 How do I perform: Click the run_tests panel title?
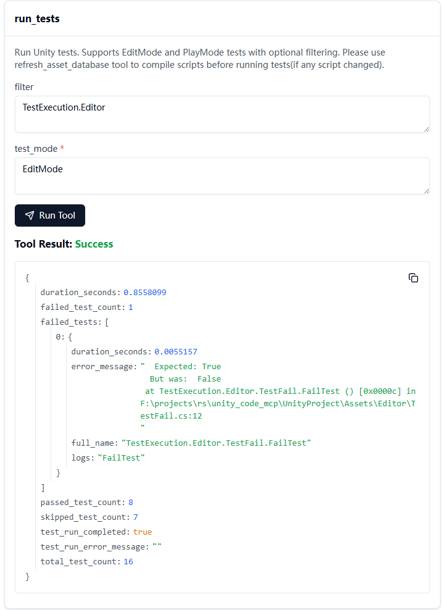pos(37,19)
